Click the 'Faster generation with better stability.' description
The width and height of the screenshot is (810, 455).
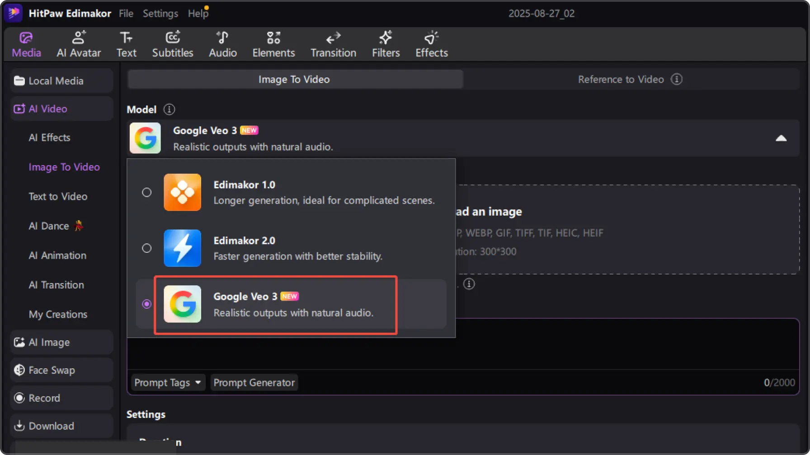[298, 256]
